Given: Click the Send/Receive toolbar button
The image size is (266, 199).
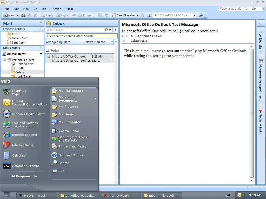Looking at the screenshot, I should pyautogui.click(x=123, y=15).
